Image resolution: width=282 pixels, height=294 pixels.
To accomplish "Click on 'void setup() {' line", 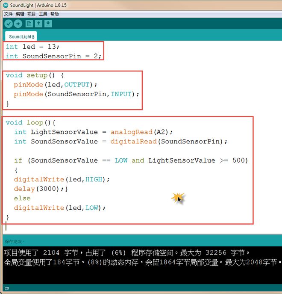I will click(35, 75).
